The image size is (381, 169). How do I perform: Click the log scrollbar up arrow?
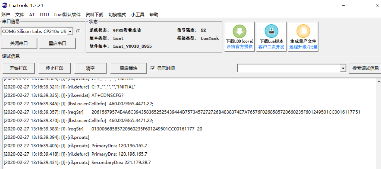pos(378,82)
